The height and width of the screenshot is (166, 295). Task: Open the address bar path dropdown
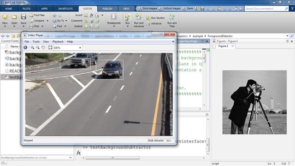tap(287, 36)
